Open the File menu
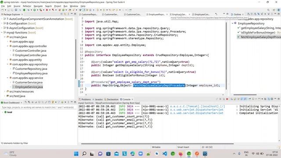The width and height of the screenshot is (281, 158). click(3, 6)
